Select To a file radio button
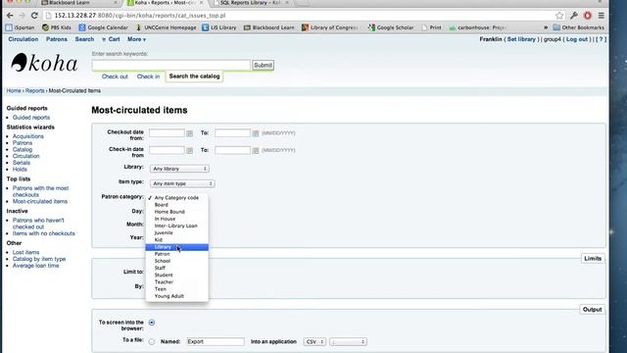627x353 pixels. pos(152,342)
